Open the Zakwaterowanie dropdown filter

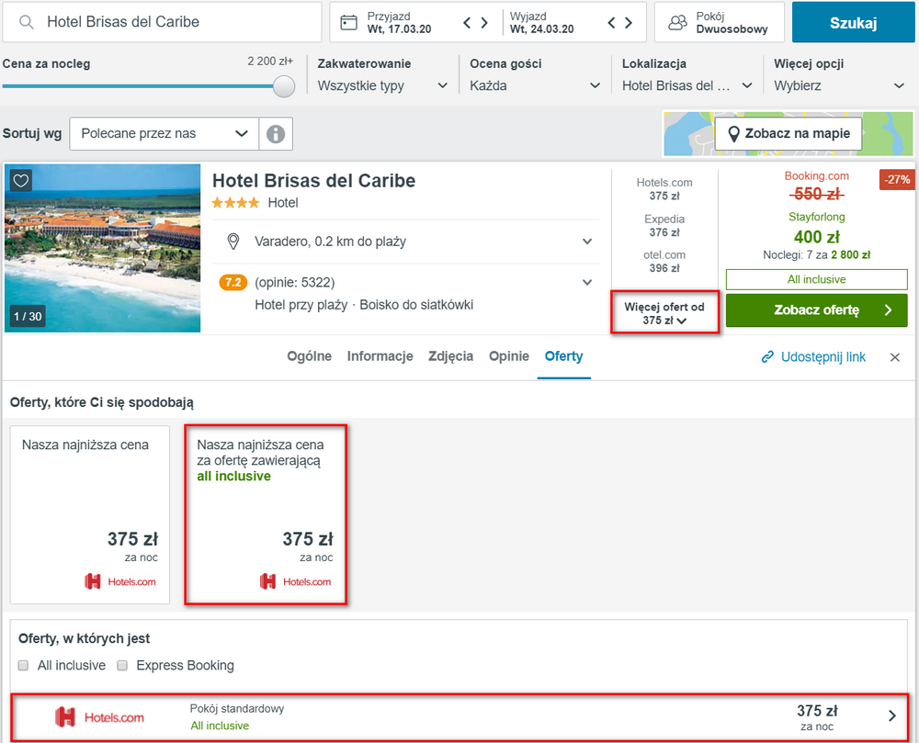point(382,85)
